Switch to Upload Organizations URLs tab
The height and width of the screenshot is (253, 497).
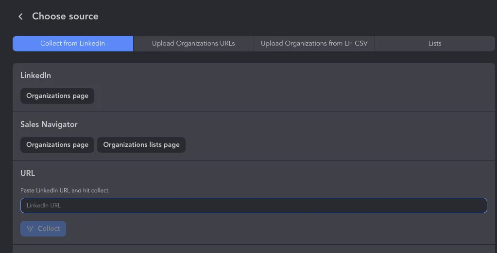[193, 43]
